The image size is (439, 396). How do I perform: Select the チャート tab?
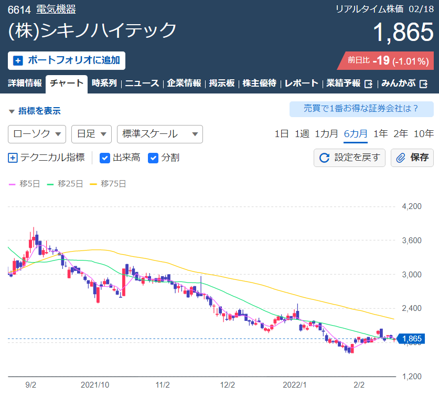click(x=67, y=83)
